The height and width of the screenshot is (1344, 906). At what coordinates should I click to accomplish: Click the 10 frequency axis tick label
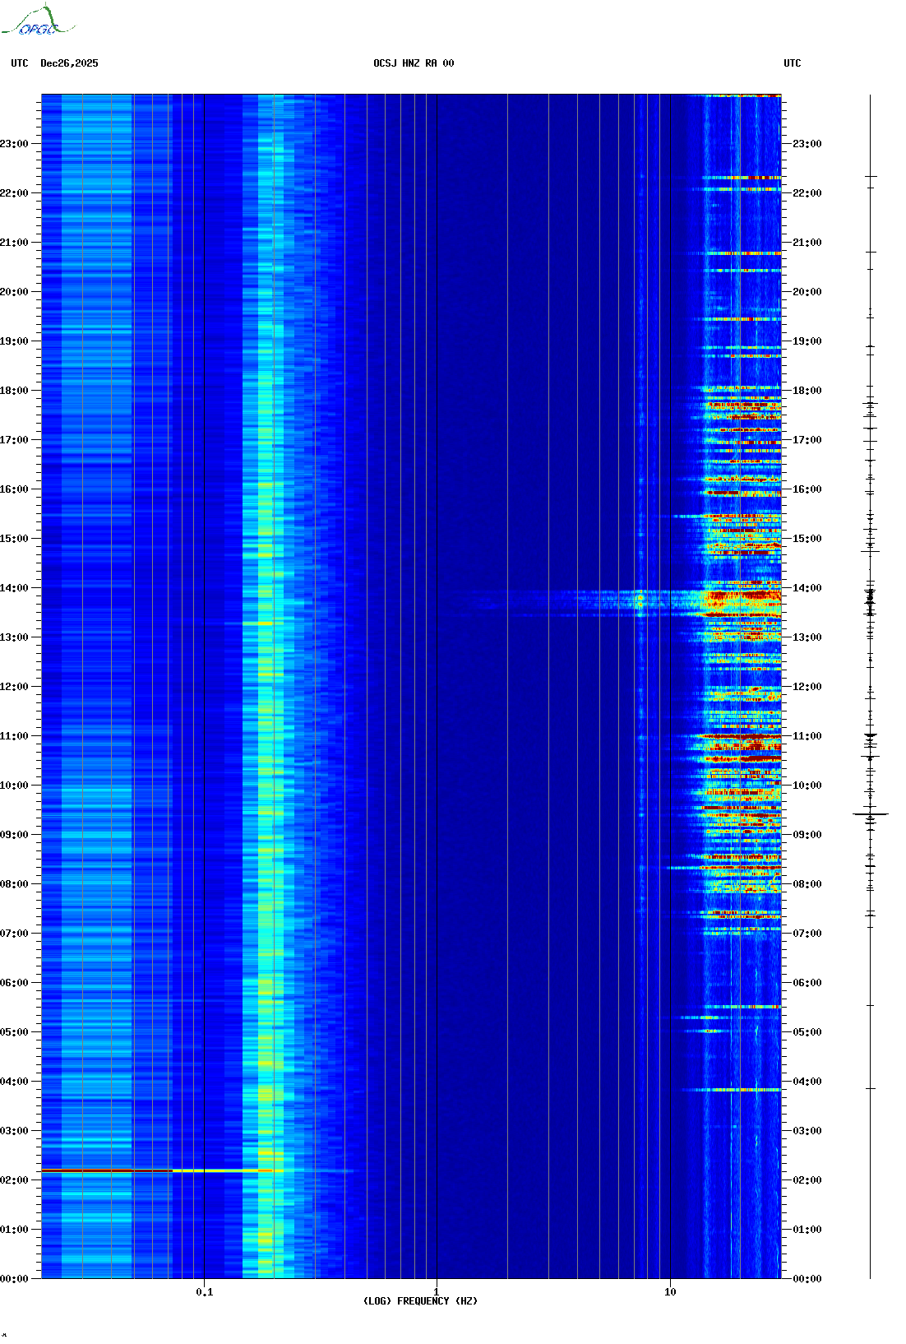pyautogui.click(x=670, y=1292)
